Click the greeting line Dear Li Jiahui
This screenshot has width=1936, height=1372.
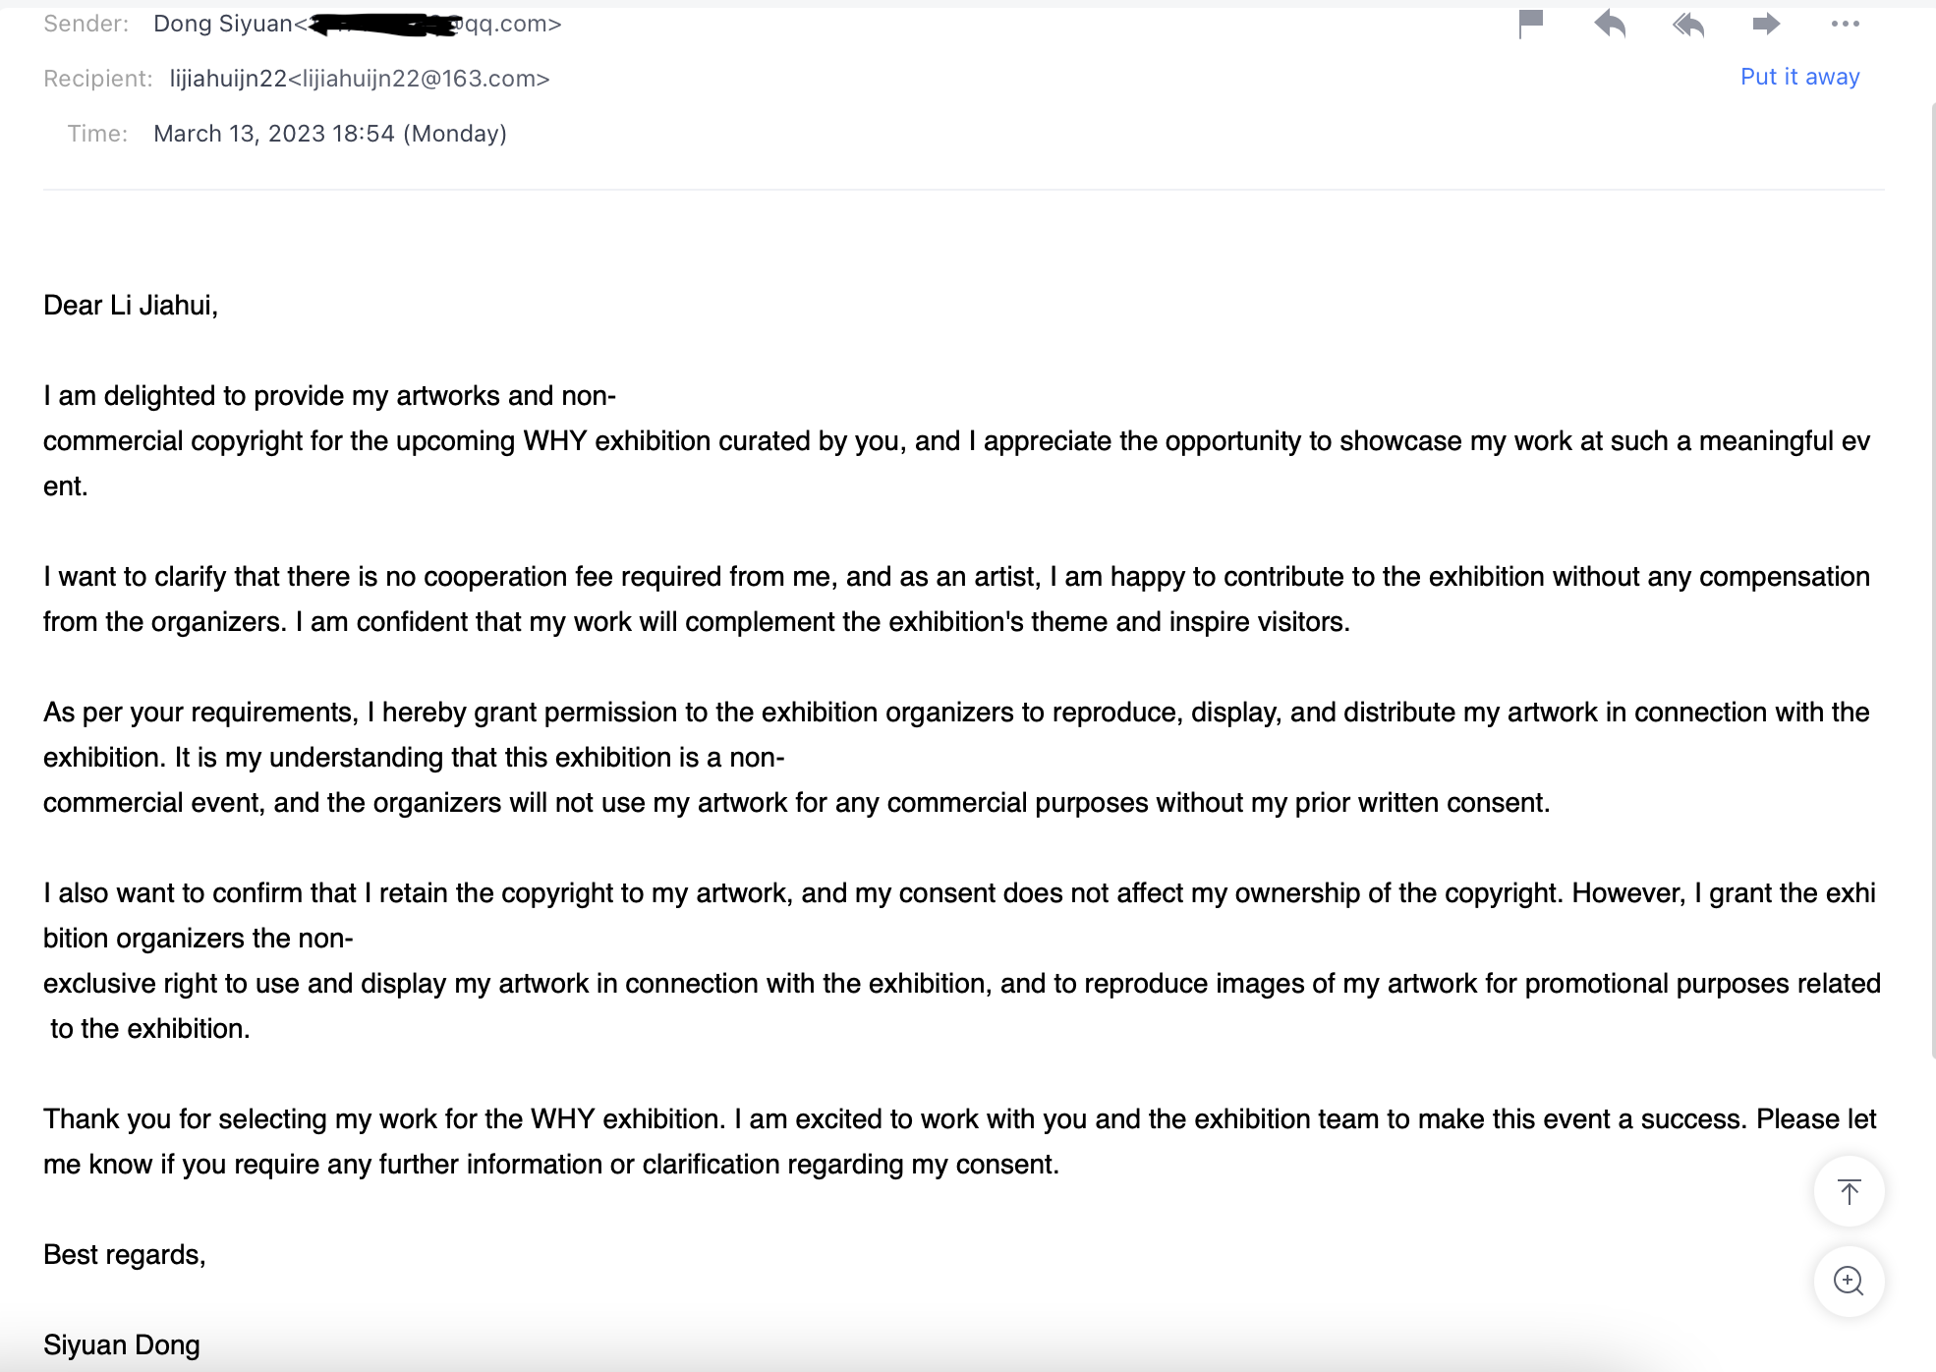coord(131,306)
